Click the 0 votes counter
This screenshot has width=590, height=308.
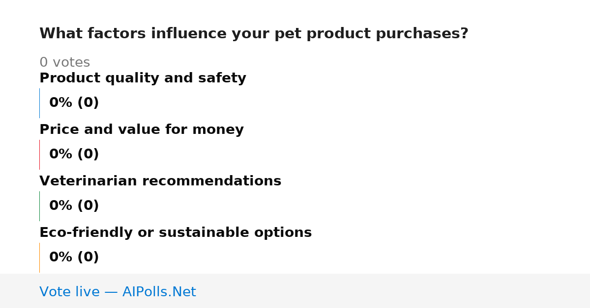point(64,63)
